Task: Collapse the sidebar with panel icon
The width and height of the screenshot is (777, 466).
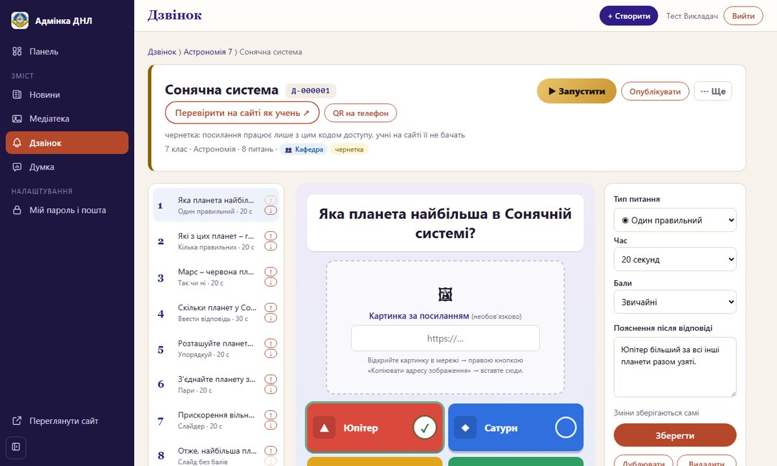Action: [x=16, y=447]
